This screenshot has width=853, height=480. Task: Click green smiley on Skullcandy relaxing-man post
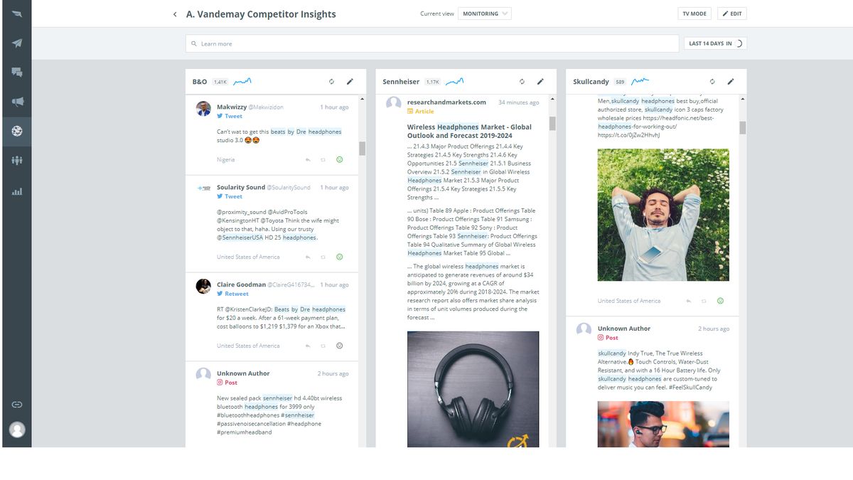point(720,301)
